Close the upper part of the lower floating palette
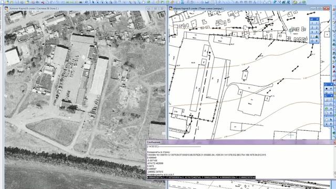Screen dimensions: 336x189 tap(331, 84)
